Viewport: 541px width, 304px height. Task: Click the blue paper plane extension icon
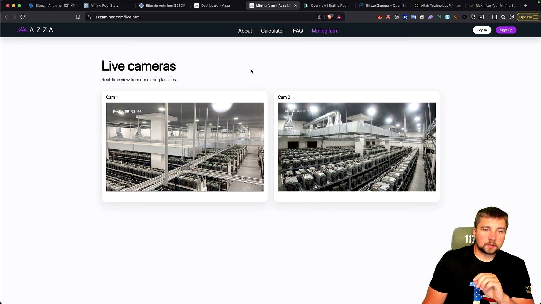(405, 17)
